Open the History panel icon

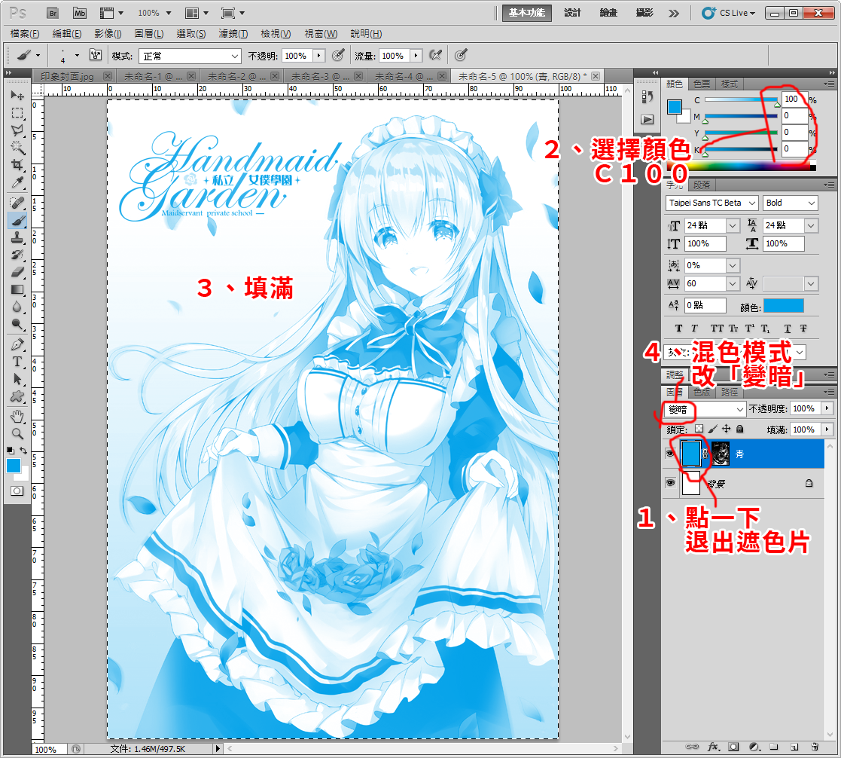point(648,96)
